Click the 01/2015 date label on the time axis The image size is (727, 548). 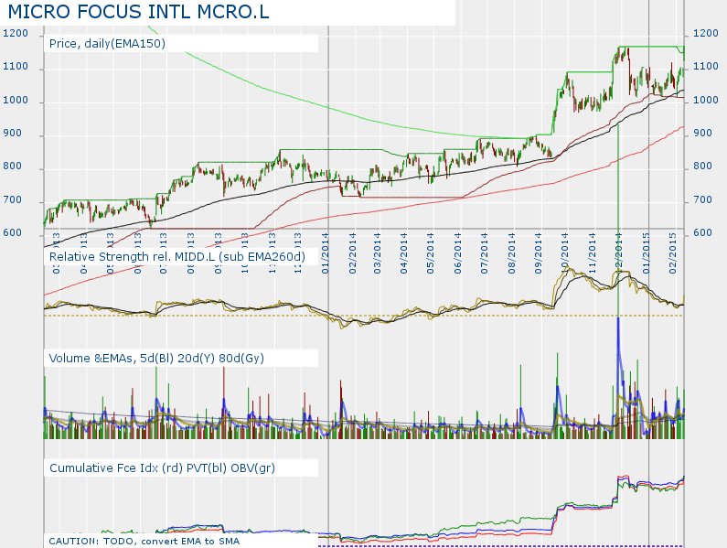click(x=646, y=253)
